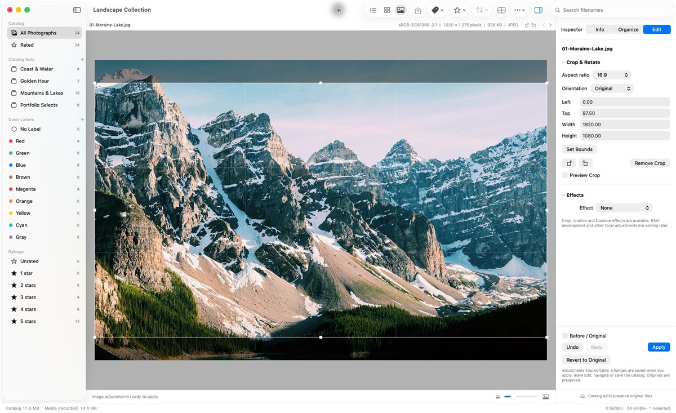
Task: Click the Apply button
Action: [659, 347]
